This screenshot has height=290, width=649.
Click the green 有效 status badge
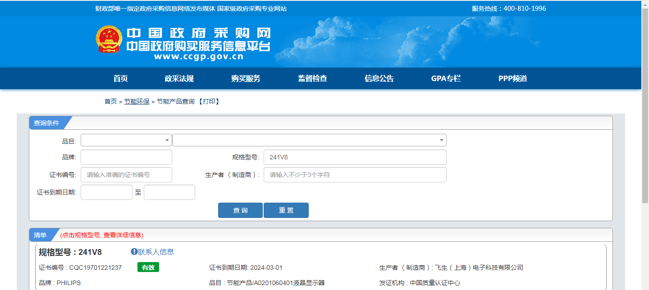pyautogui.click(x=148, y=267)
